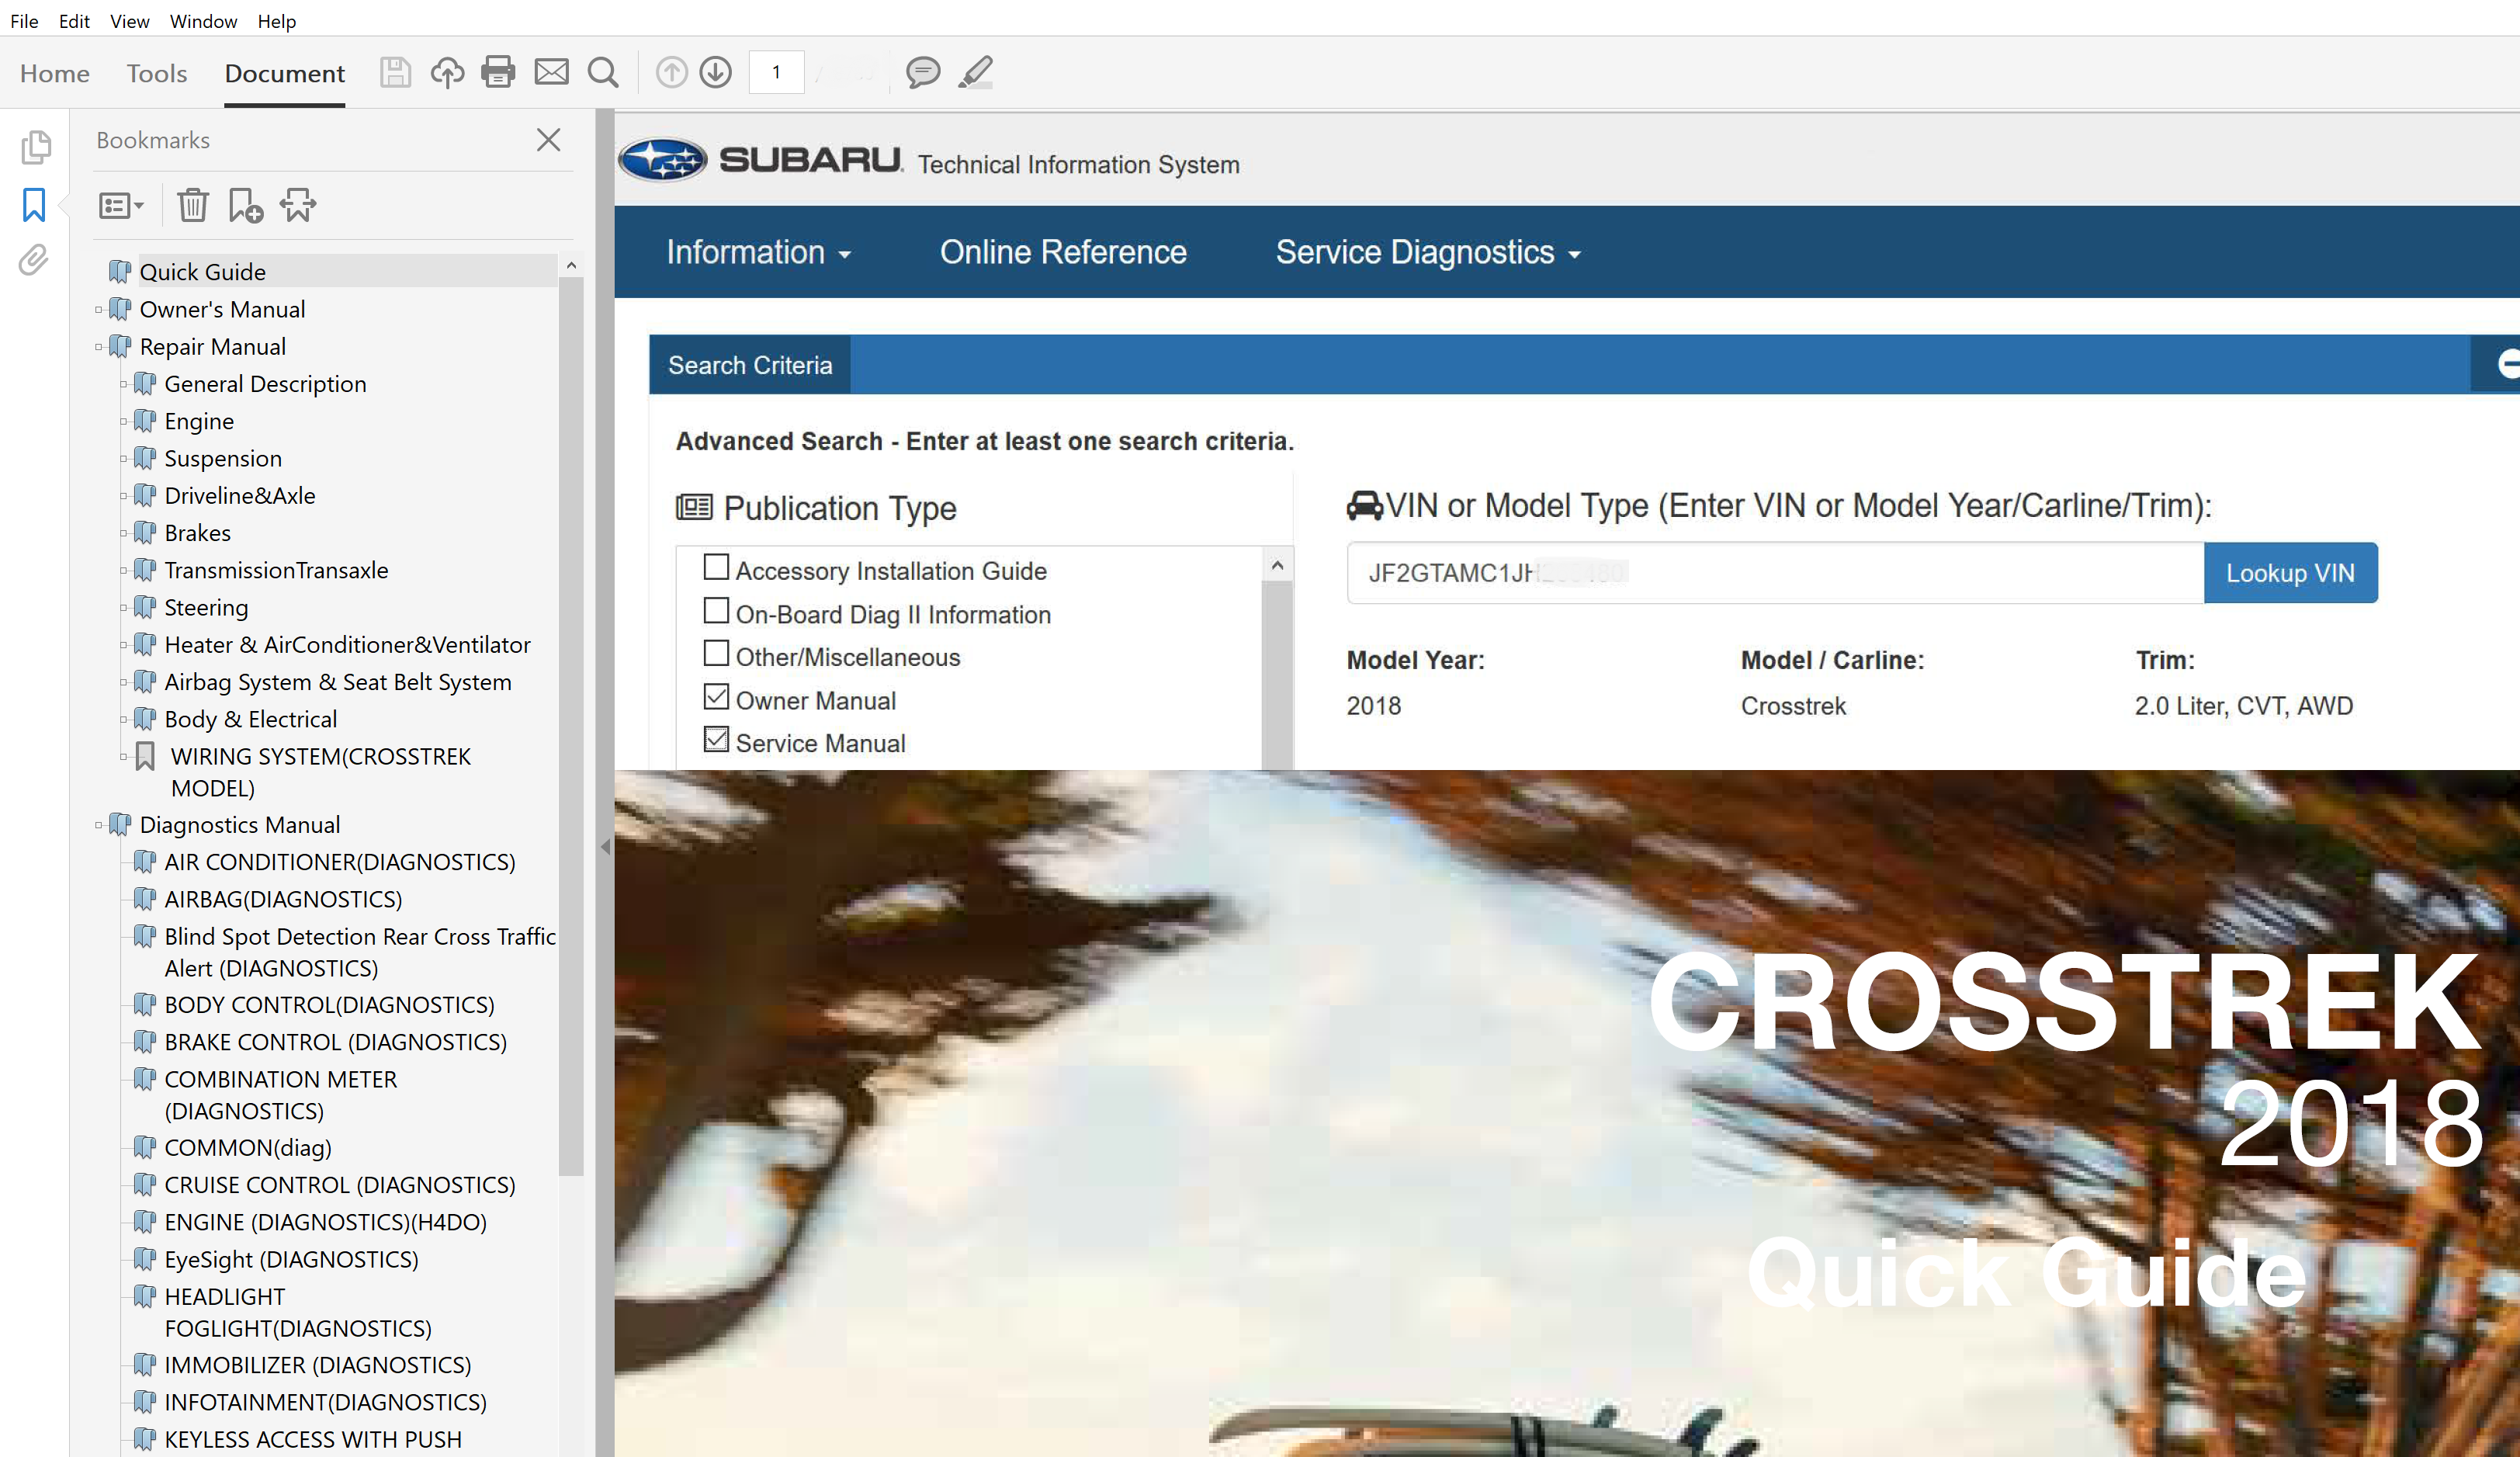Delete bookmark with trash icon
The height and width of the screenshot is (1457, 2520).
[x=192, y=206]
